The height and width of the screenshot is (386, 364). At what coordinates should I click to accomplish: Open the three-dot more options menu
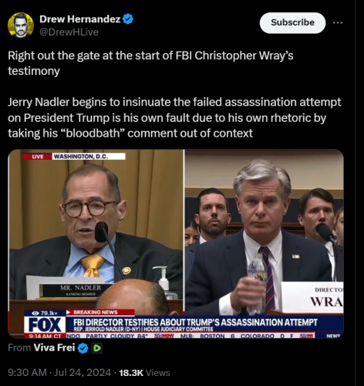point(338,22)
